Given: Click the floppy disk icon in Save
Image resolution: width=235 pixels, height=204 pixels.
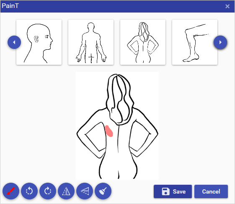Looking at the screenshot, I should 165,191.
